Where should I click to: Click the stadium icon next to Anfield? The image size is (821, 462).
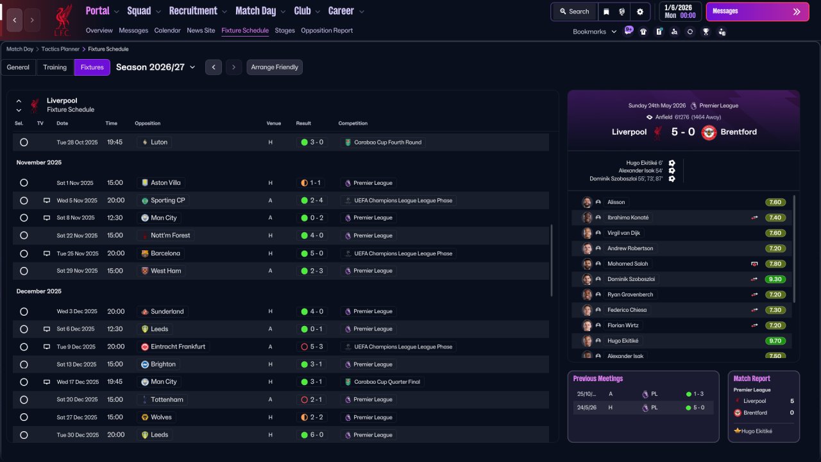point(650,117)
